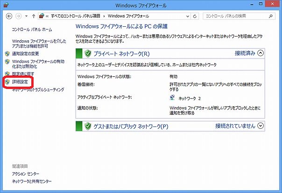Viewport: 282px width, 193px height.
Task: Click shield icon beside ファイアウォールの有効化または無効化
Action: pyautogui.click(x=7, y=62)
